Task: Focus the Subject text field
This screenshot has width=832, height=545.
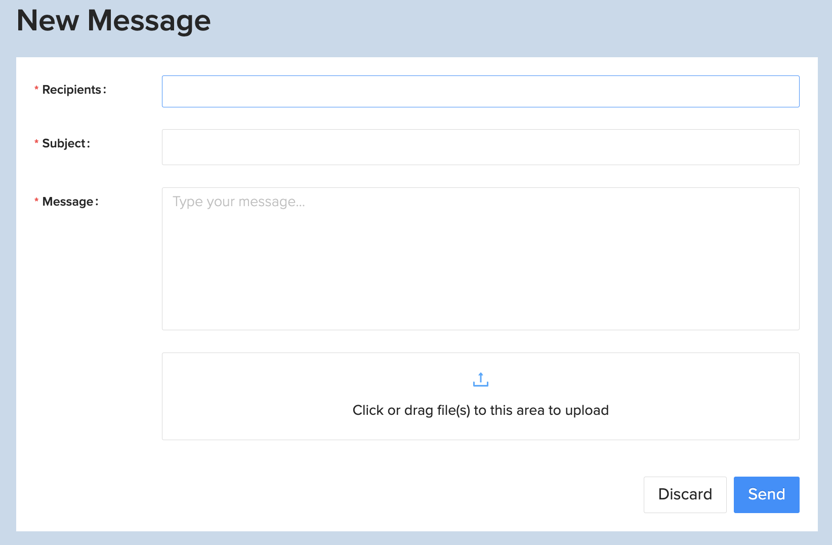Action: click(480, 147)
